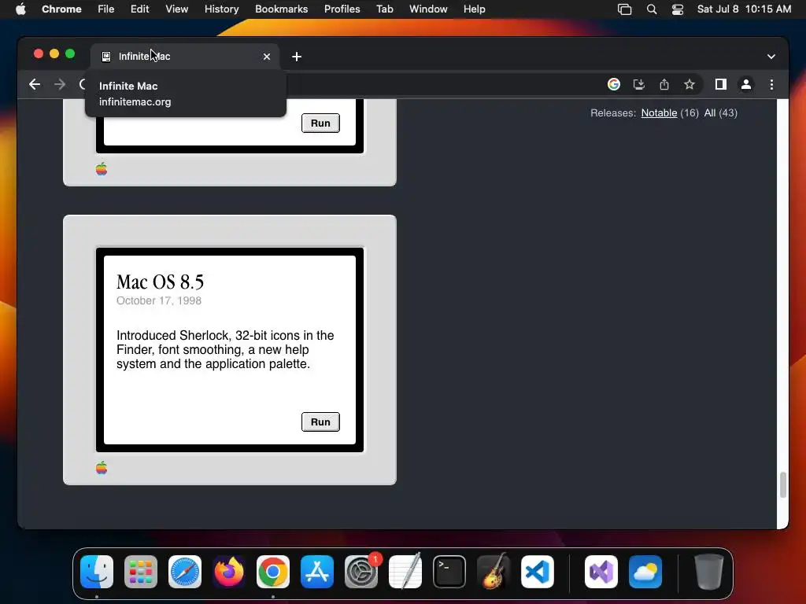
Task: Open the Chrome application menu
Action: (61, 9)
